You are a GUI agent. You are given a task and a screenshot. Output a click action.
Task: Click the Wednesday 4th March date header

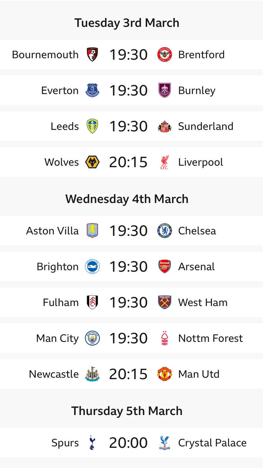coord(127,199)
